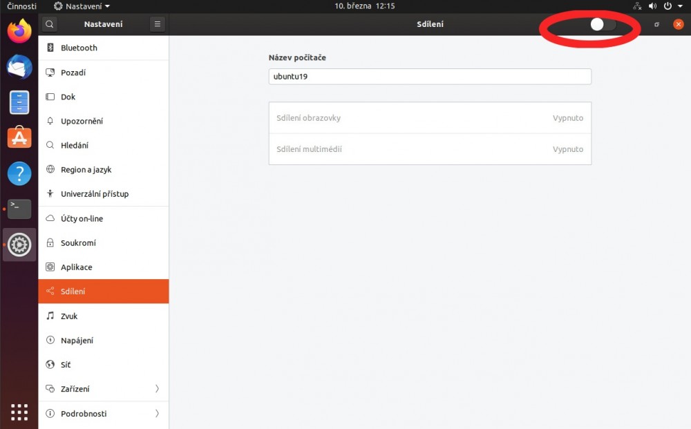691x429 pixels.
Task: Open Firefox from the dock
Action: click(x=19, y=31)
